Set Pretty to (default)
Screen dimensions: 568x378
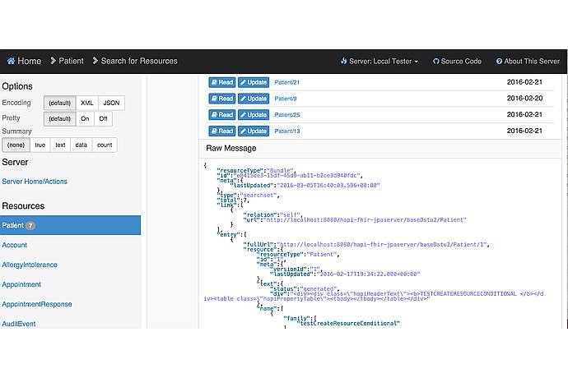60,118
